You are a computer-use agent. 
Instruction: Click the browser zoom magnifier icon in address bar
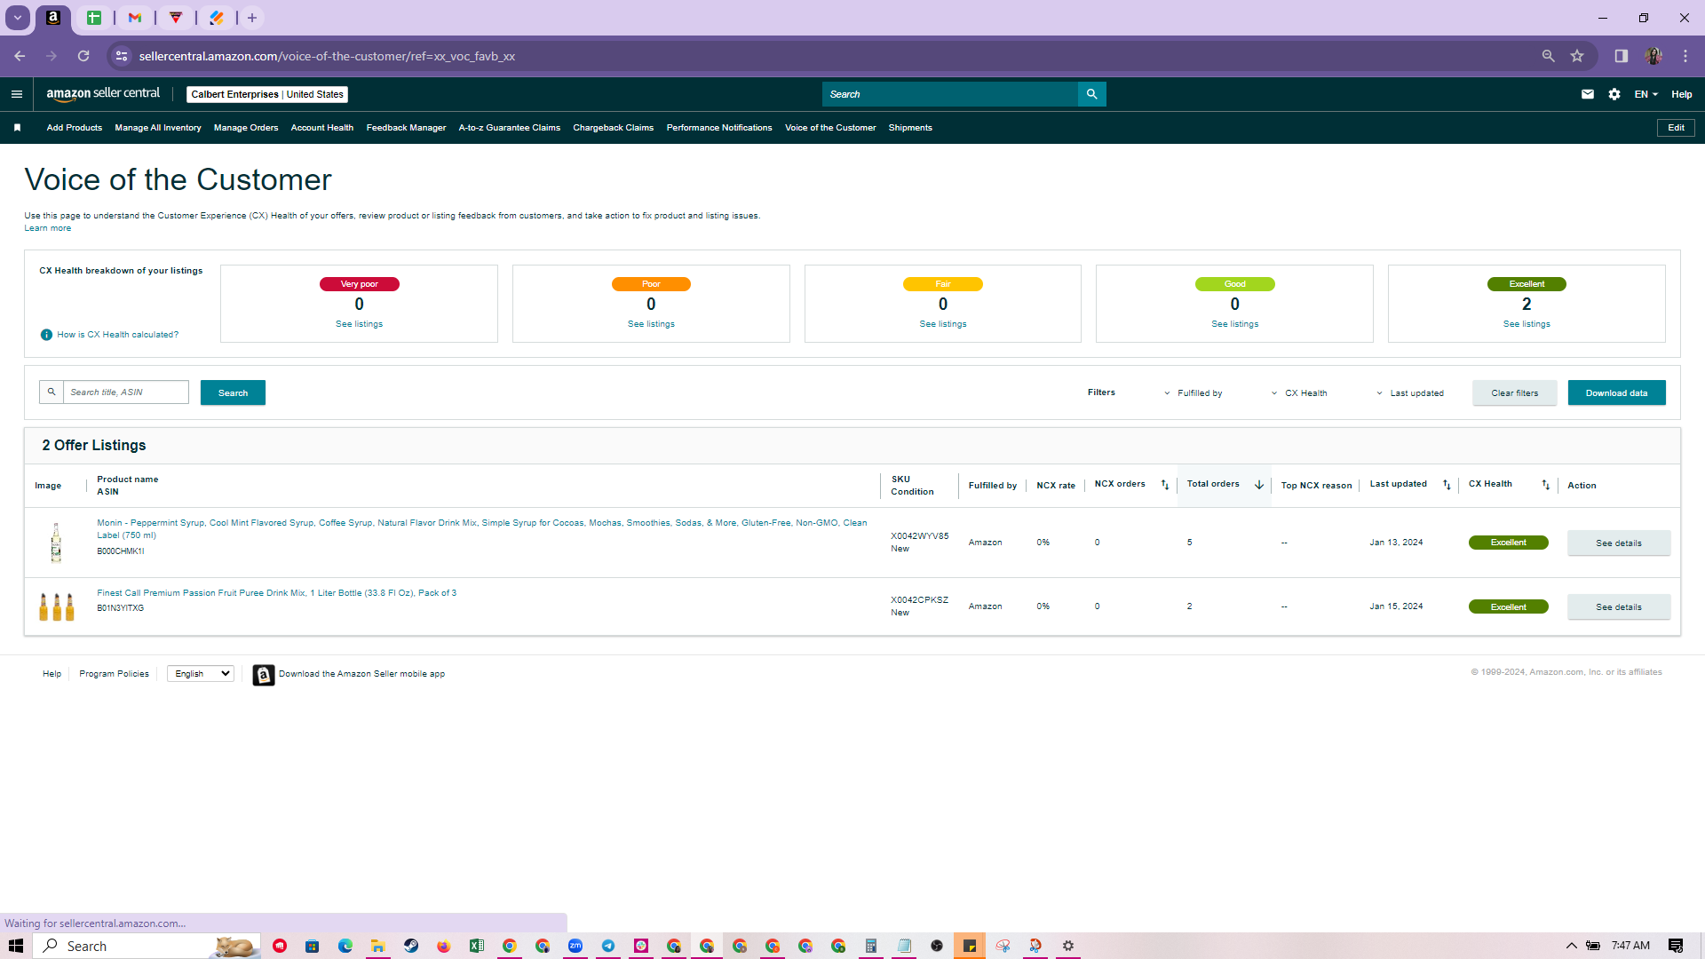pyautogui.click(x=1549, y=56)
